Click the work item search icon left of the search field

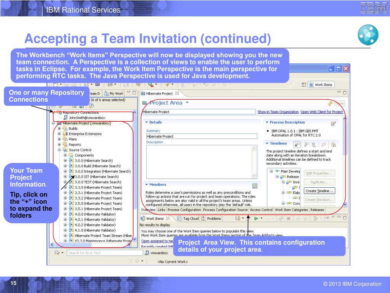click(57, 253)
